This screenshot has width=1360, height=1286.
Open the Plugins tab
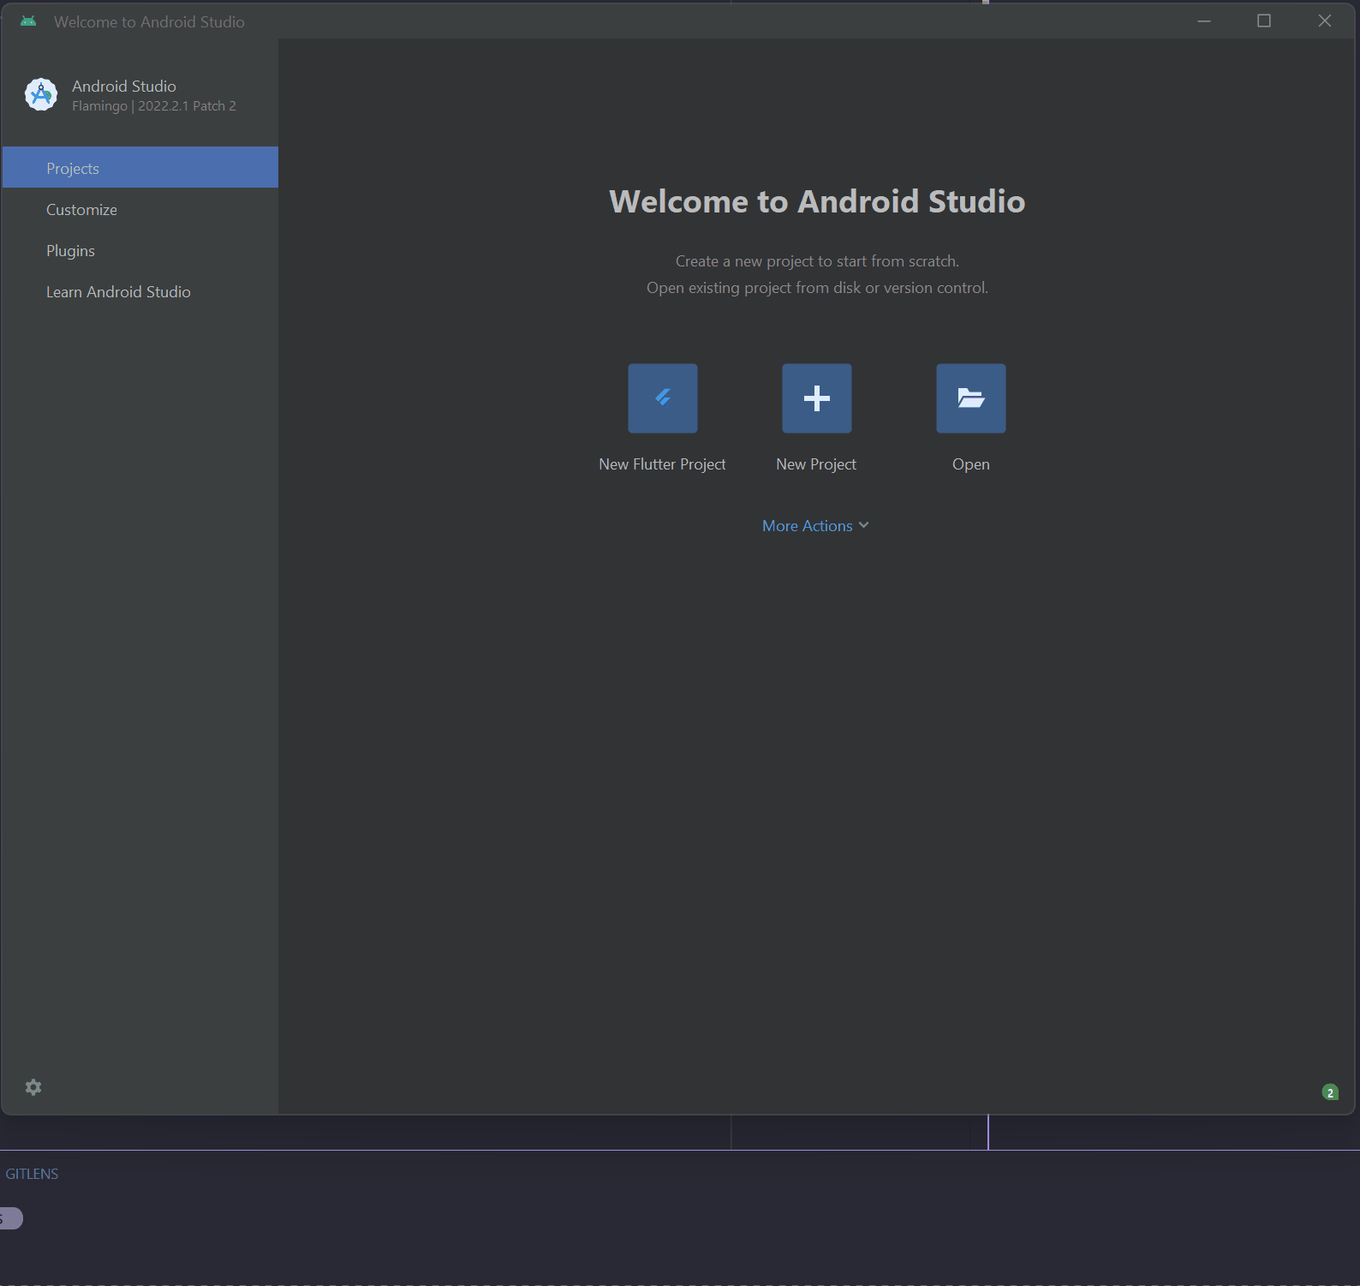tap(71, 251)
